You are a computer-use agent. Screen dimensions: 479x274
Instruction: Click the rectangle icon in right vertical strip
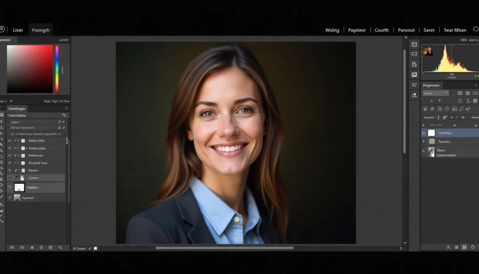pyautogui.click(x=414, y=54)
